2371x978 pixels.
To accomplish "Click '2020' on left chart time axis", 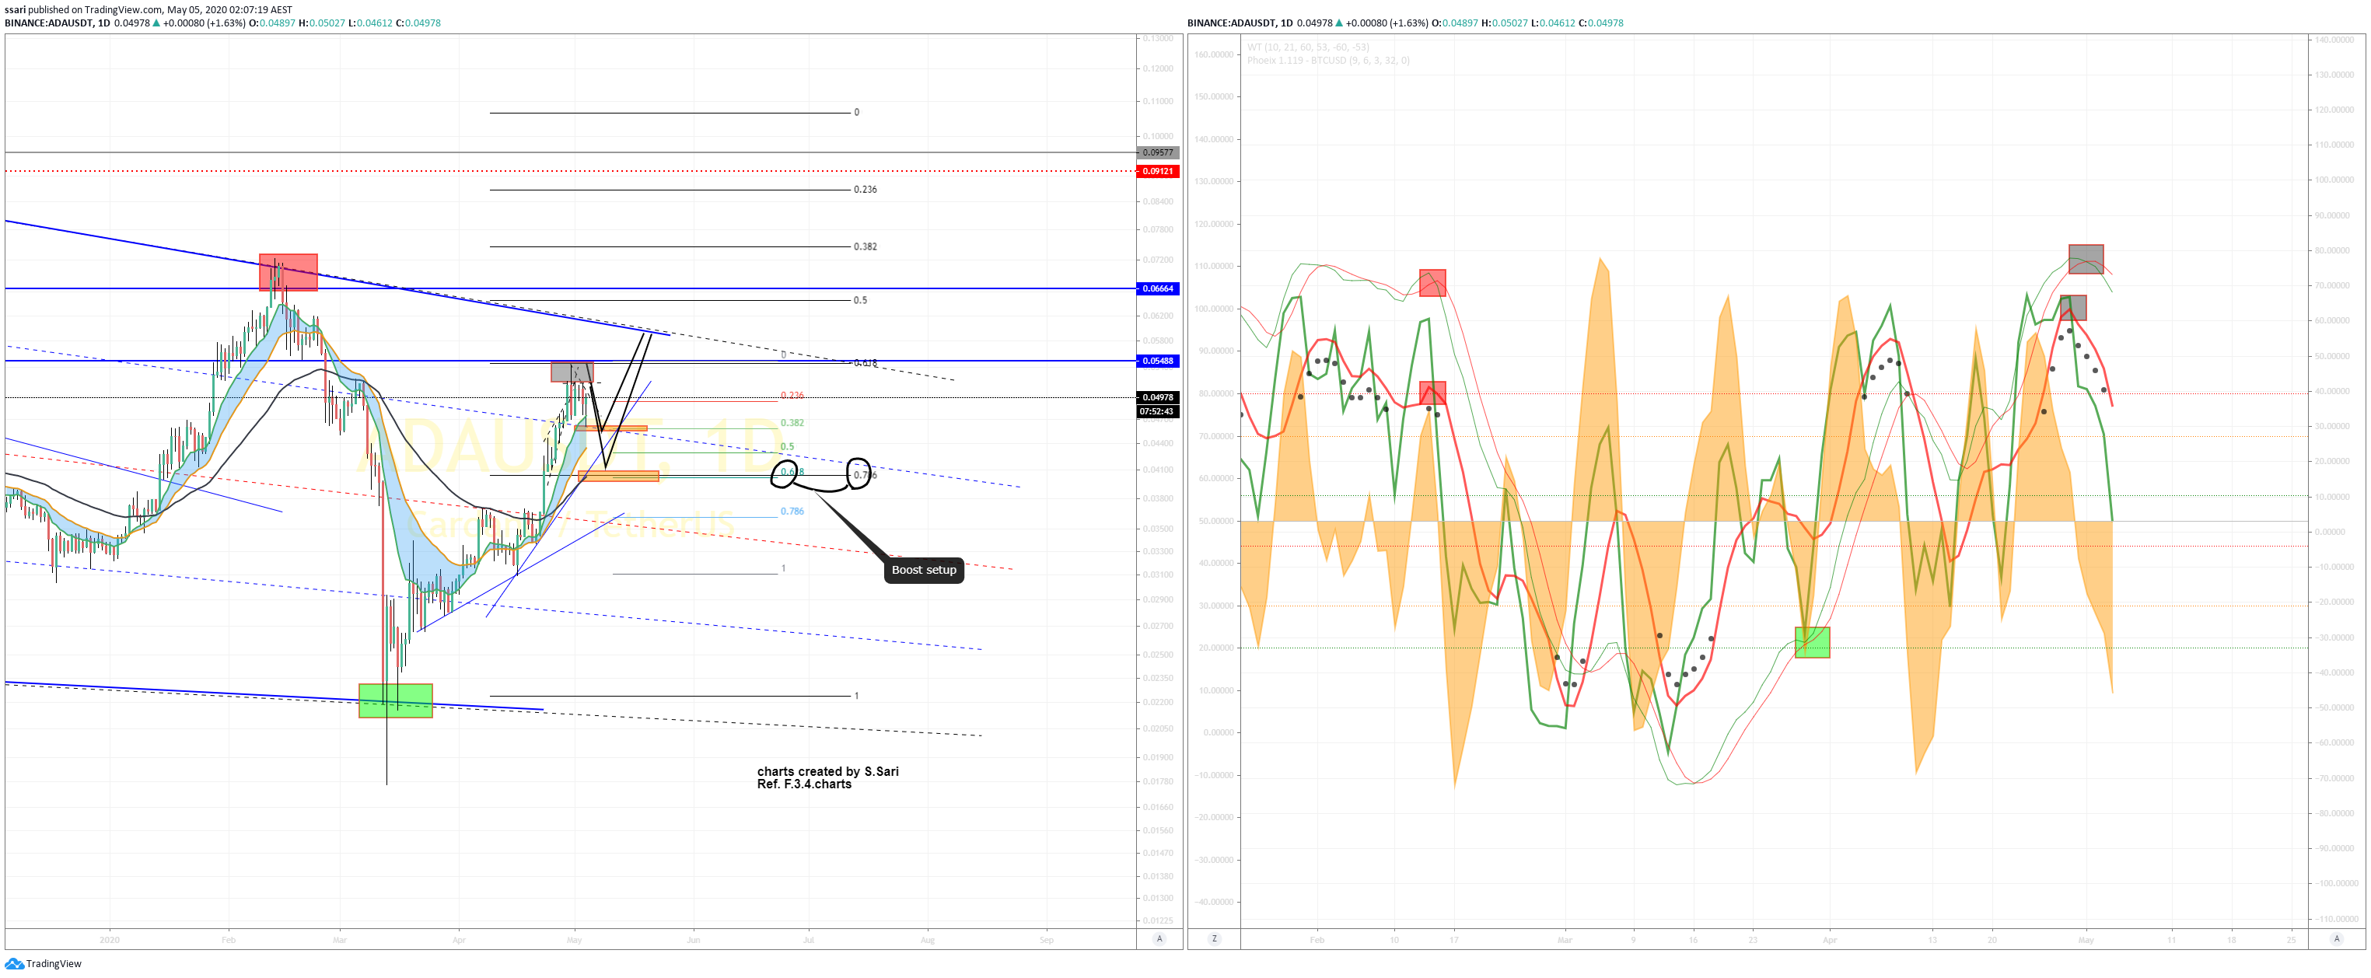I will 110,940.
